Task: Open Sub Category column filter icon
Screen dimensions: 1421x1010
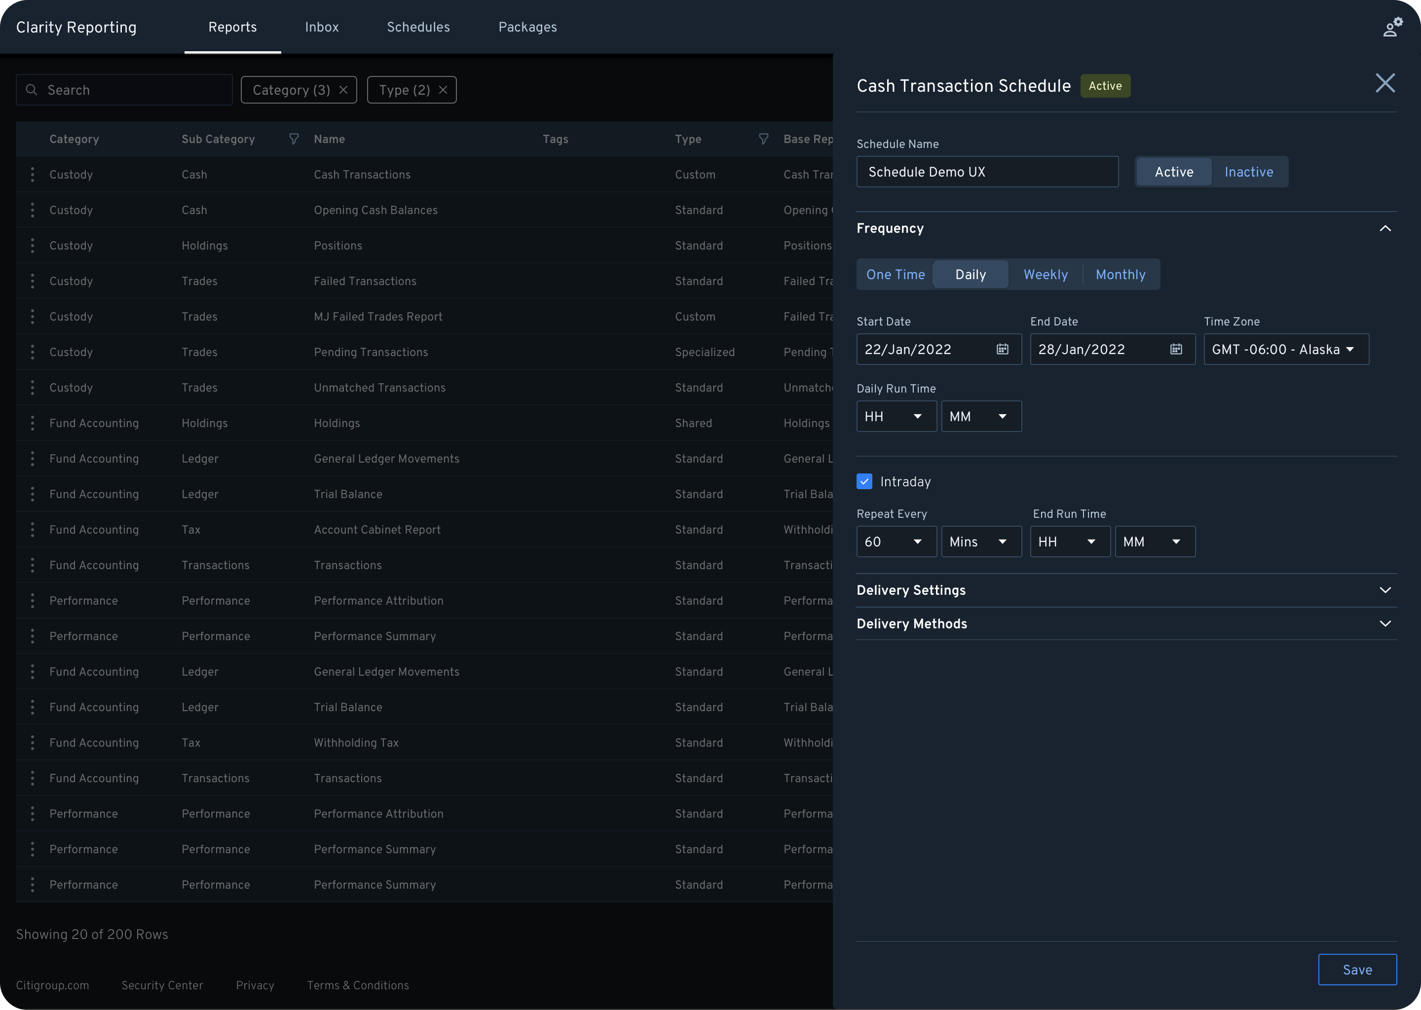Action: (x=294, y=139)
